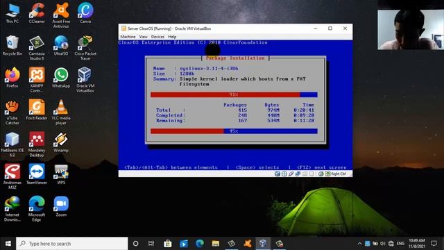This screenshot has width=444, height=250.
Task: Select Mendeley Desktop shortcut
Action: 37,144
